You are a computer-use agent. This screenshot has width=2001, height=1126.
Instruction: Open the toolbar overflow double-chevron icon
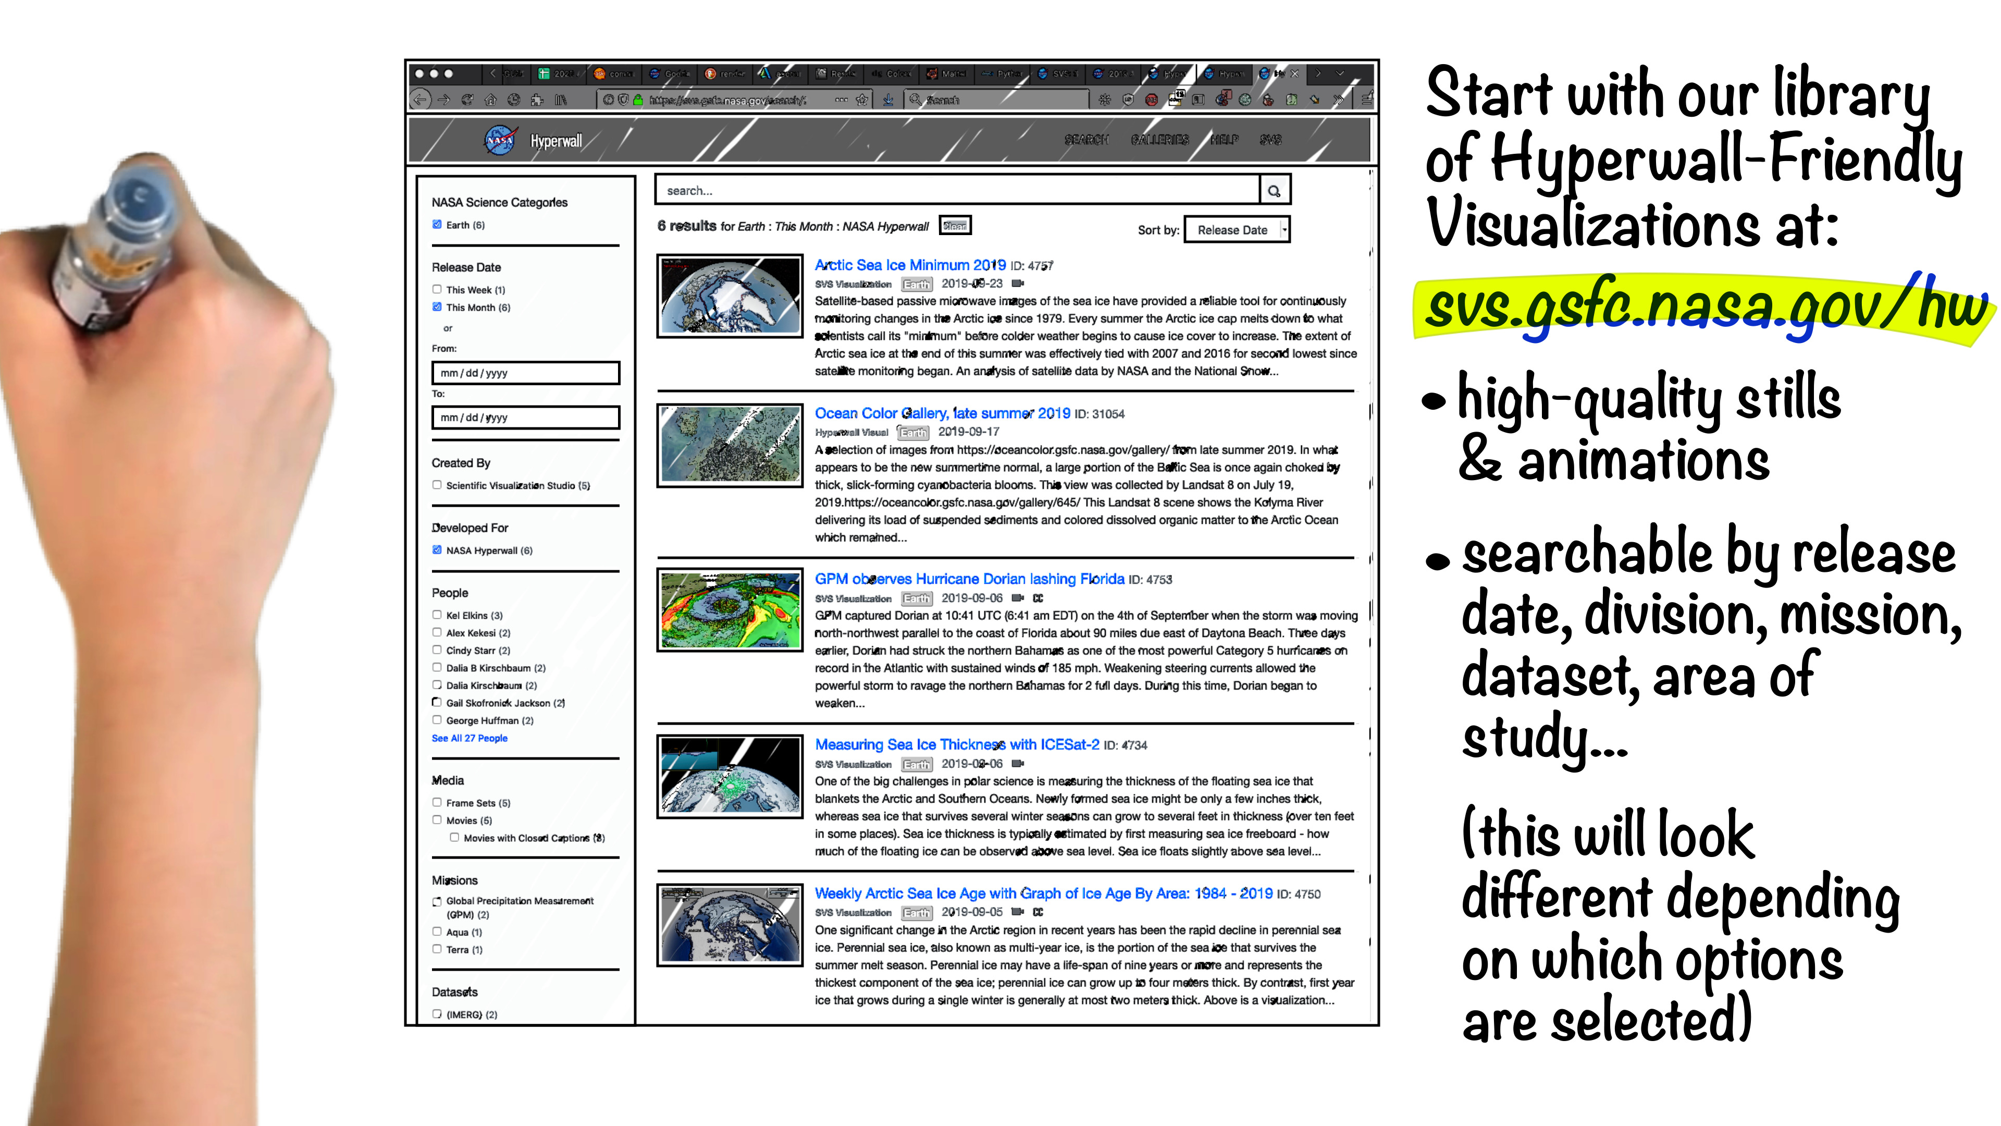1338,100
